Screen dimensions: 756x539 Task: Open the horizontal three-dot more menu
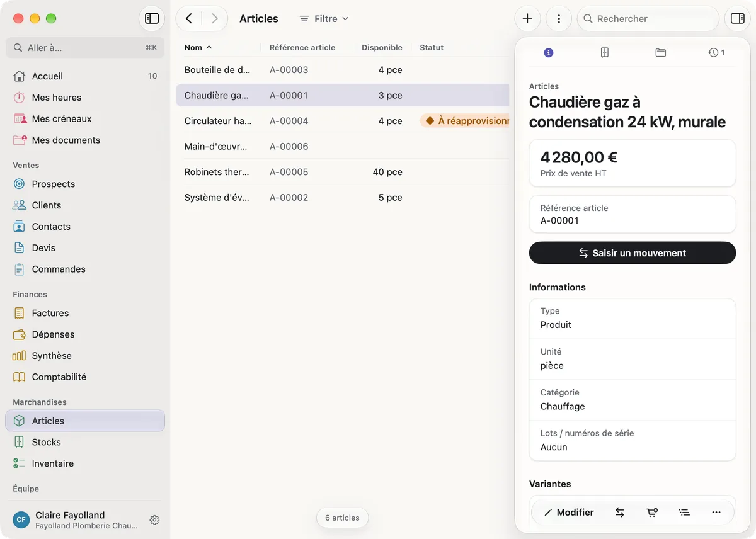tap(716, 513)
